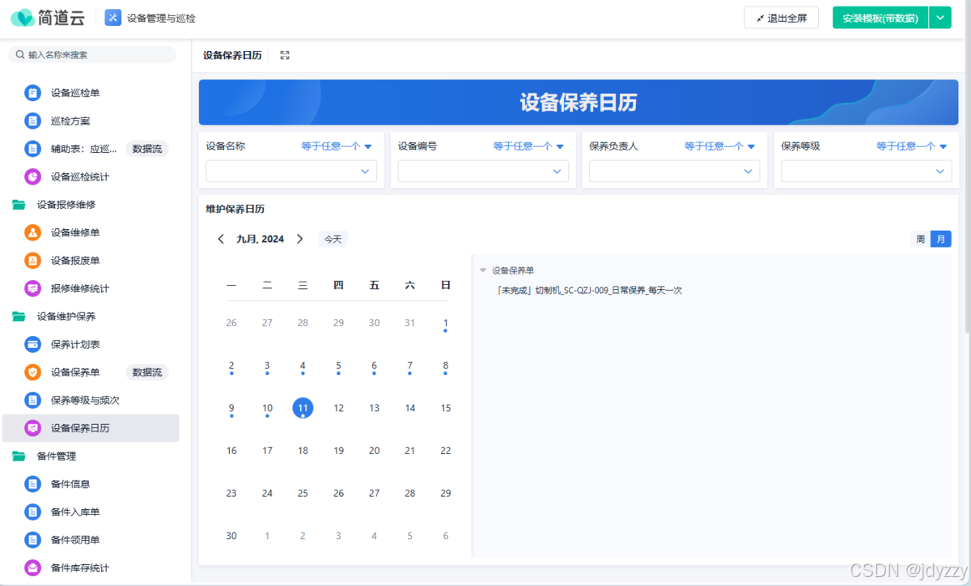
Task: Open the 保养等级 value combo box
Action: (x=866, y=171)
